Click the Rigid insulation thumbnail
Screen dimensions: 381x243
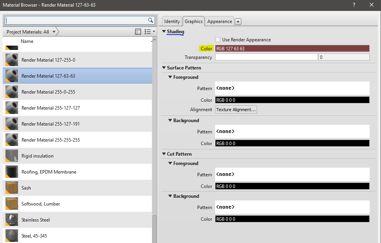pyautogui.click(x=12, y=156)
